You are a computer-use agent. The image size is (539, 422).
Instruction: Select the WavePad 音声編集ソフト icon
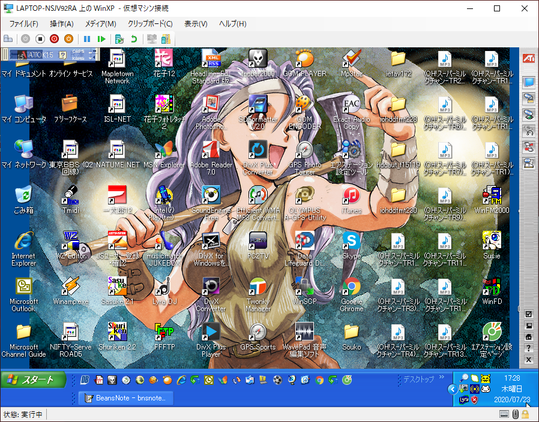(304, 340)
